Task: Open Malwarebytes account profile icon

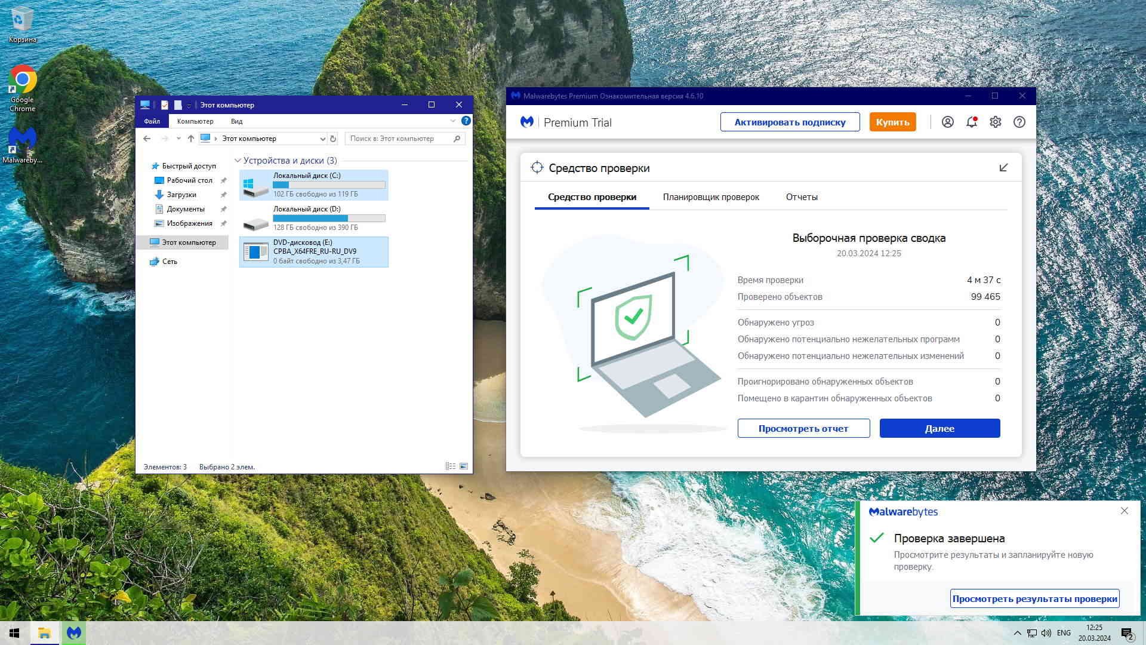Action: [x=947, y=122]
